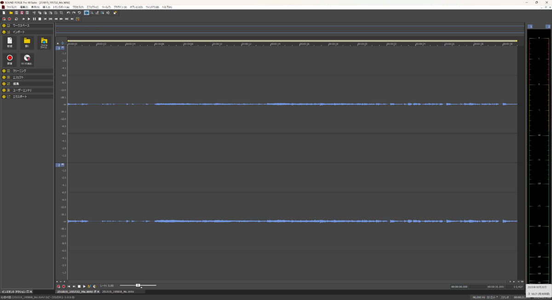Pause playback in the top transport toolbar
The width and height of the screenshot is (552, 300).
[34, 19]
